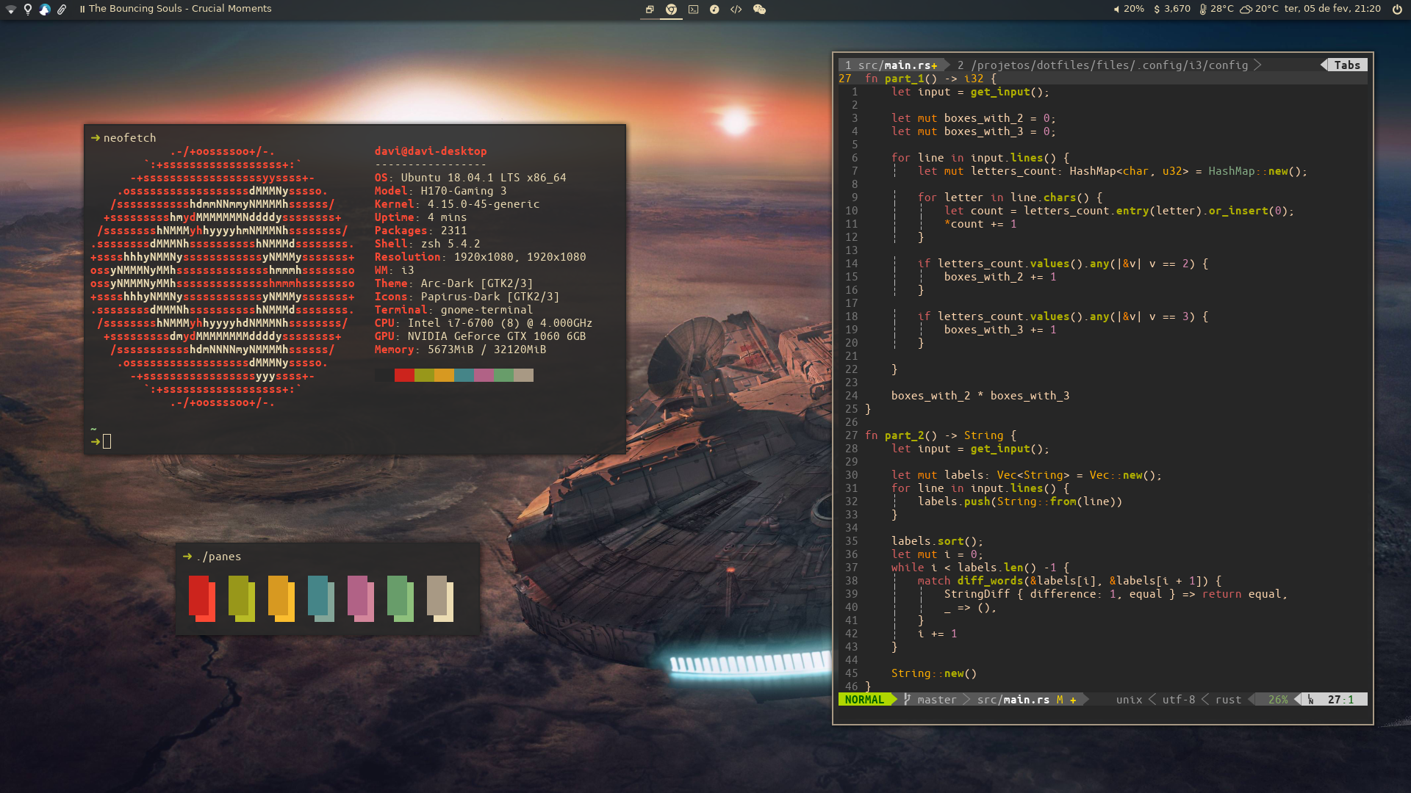The width and height of the screenshot is (1411, 793).
Task: Click the Memory 5673MiB line
Action: coord(460,350)
